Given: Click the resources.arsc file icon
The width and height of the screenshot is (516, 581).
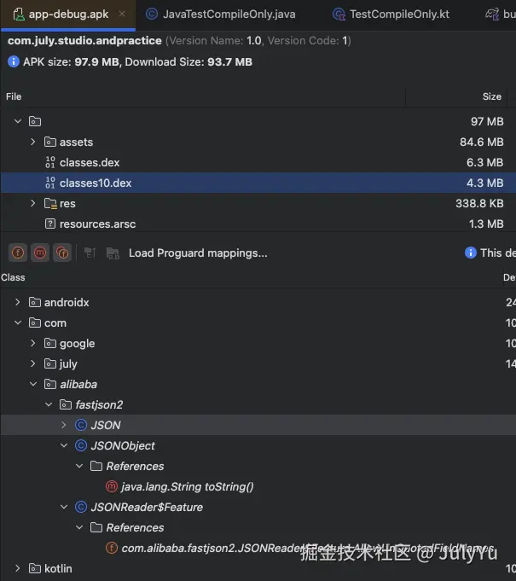Looking at the screenshot, I should point(49,224).
